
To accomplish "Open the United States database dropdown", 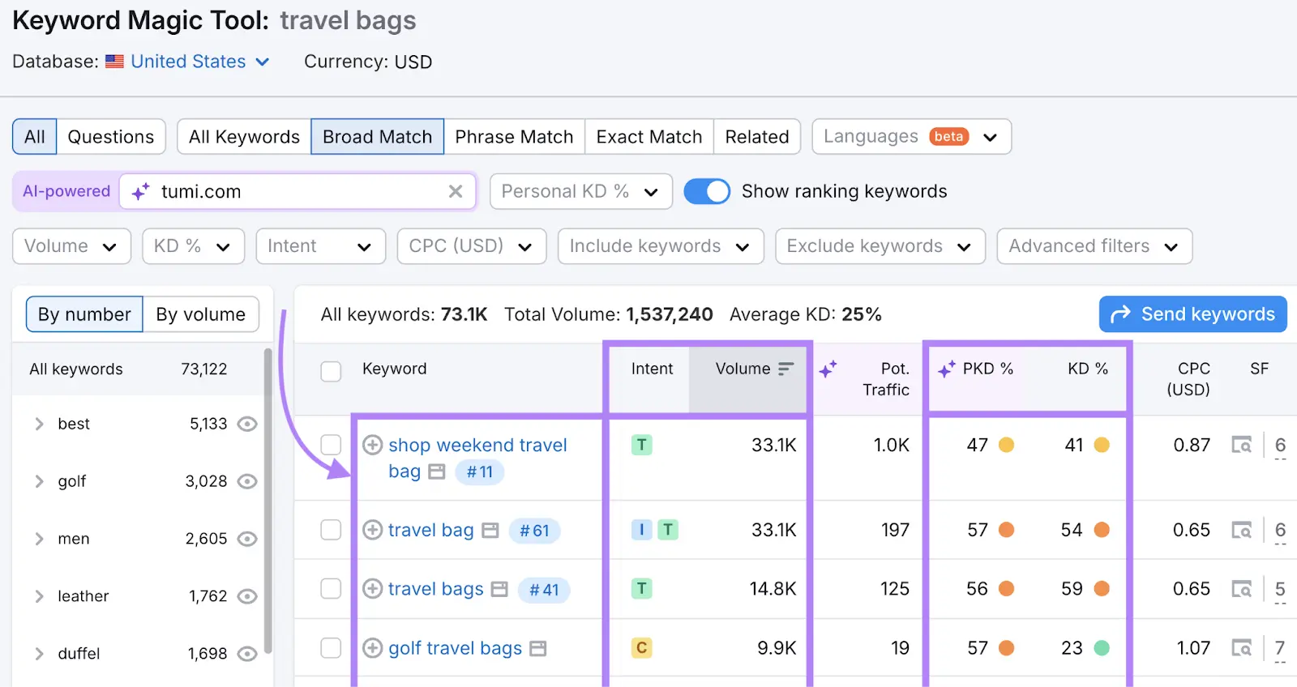I will (x=199, y=62).
